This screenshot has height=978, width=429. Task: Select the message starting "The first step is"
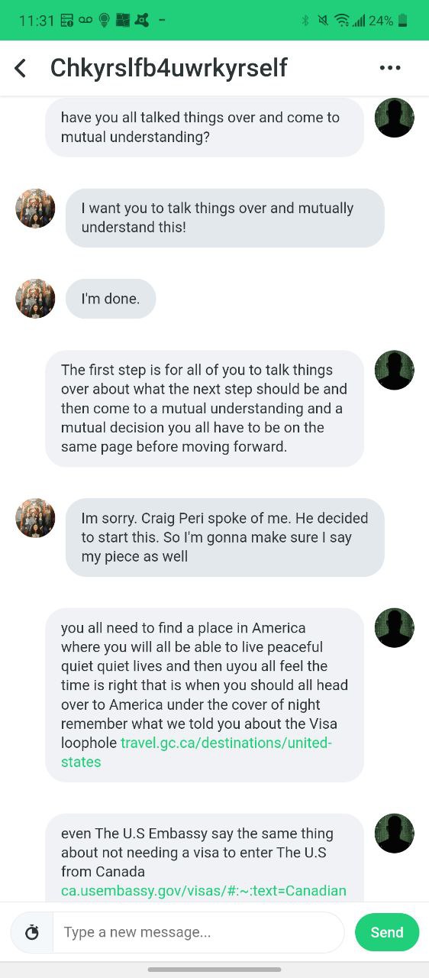205,409
